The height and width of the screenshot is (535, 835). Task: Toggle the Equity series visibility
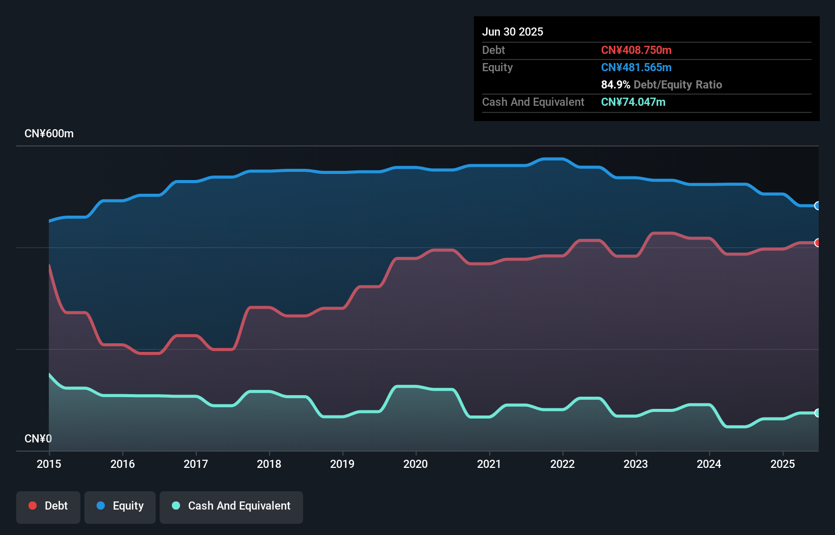120,506
